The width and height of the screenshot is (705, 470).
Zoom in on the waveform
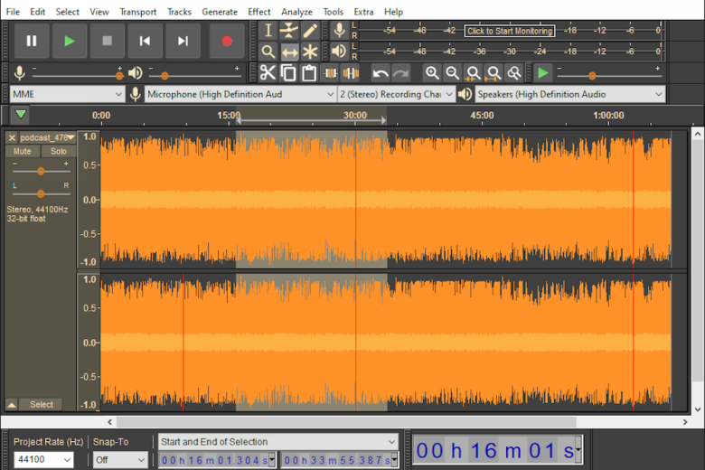pyautogui.click(x=432, y=73)
